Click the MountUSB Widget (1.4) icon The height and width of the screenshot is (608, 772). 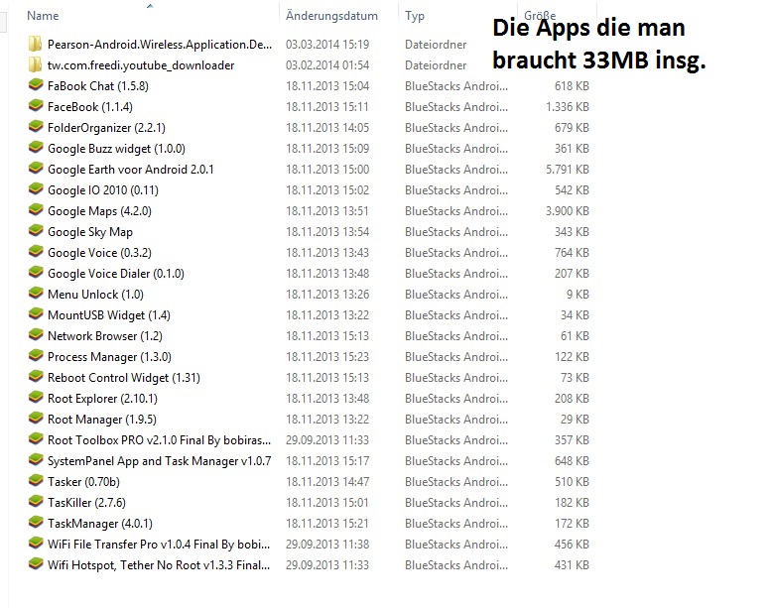[36, 314]
